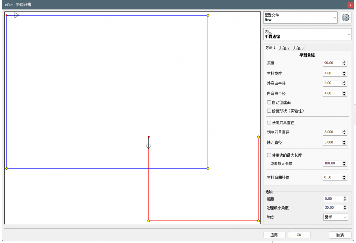The width and height of the screenshot is (356, 243).
Task: Adjust the 材料弯曲补偿 spinner arrows
Action: tap(344, 177)
